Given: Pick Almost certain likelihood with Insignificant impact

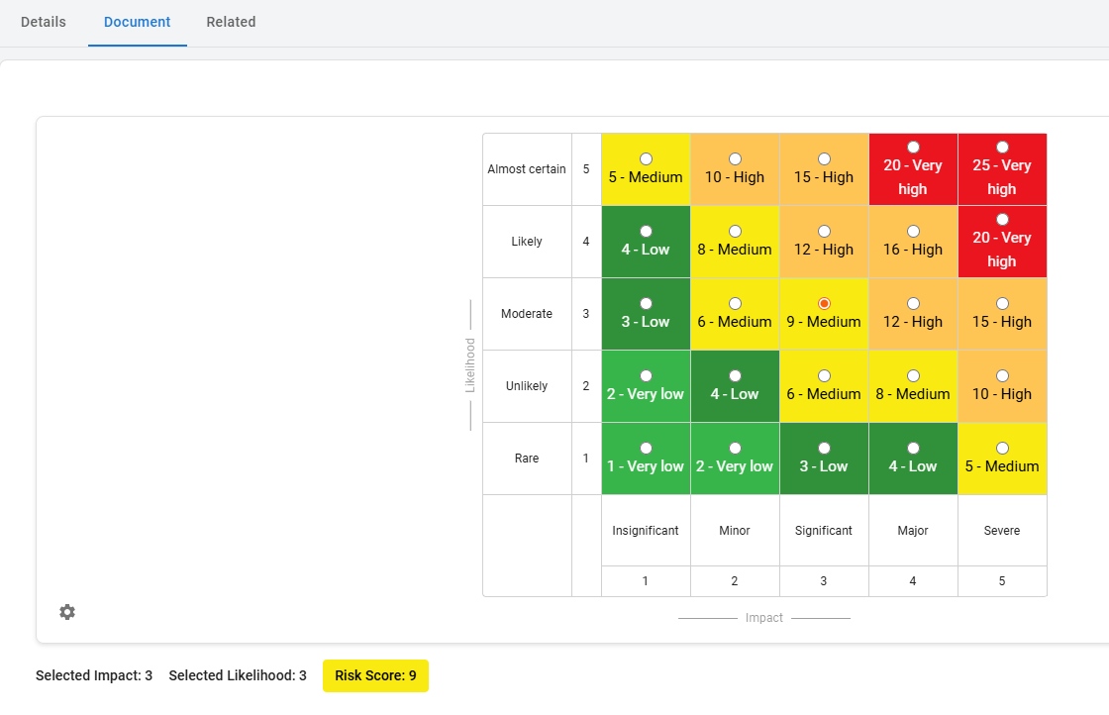Looking at the screenshot, I should point(646,159).
